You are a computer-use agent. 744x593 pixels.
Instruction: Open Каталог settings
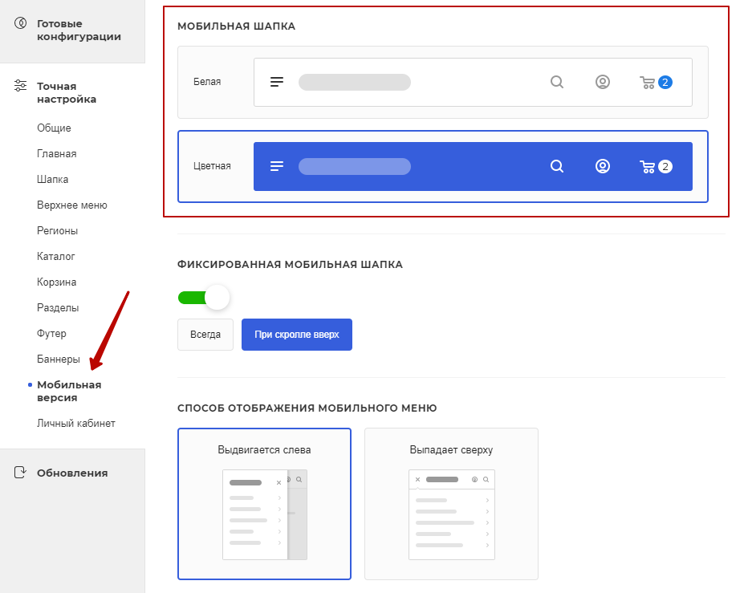click(x=56, y=256)
